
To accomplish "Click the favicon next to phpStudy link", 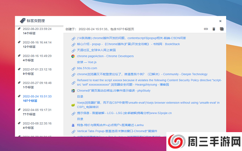I will (73, 91).
